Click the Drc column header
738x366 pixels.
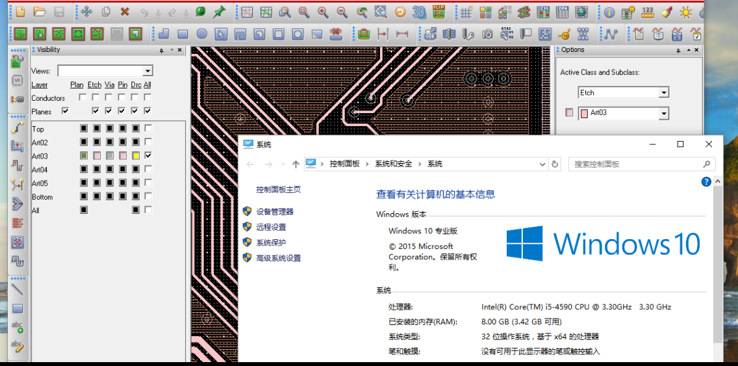click(x=136, y=85)
